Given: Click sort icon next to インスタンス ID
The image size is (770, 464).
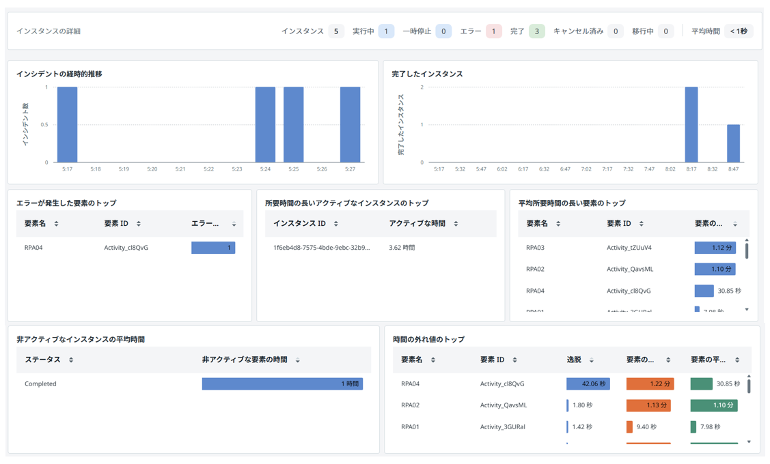Looking at the screenshot, I should click(336, 224).
